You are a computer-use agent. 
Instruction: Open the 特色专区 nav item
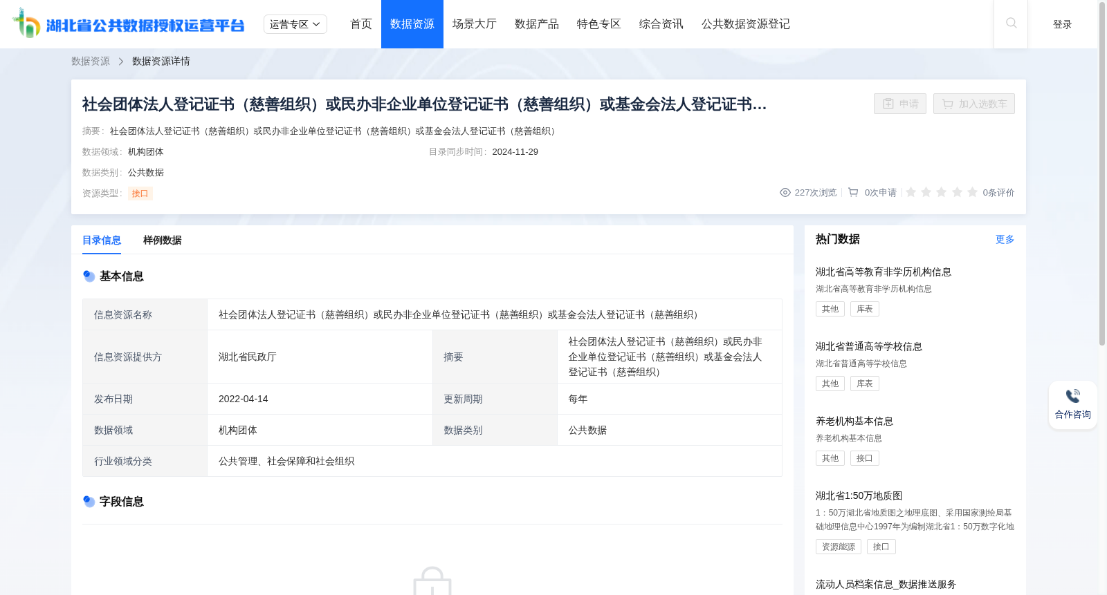(599, 24)
